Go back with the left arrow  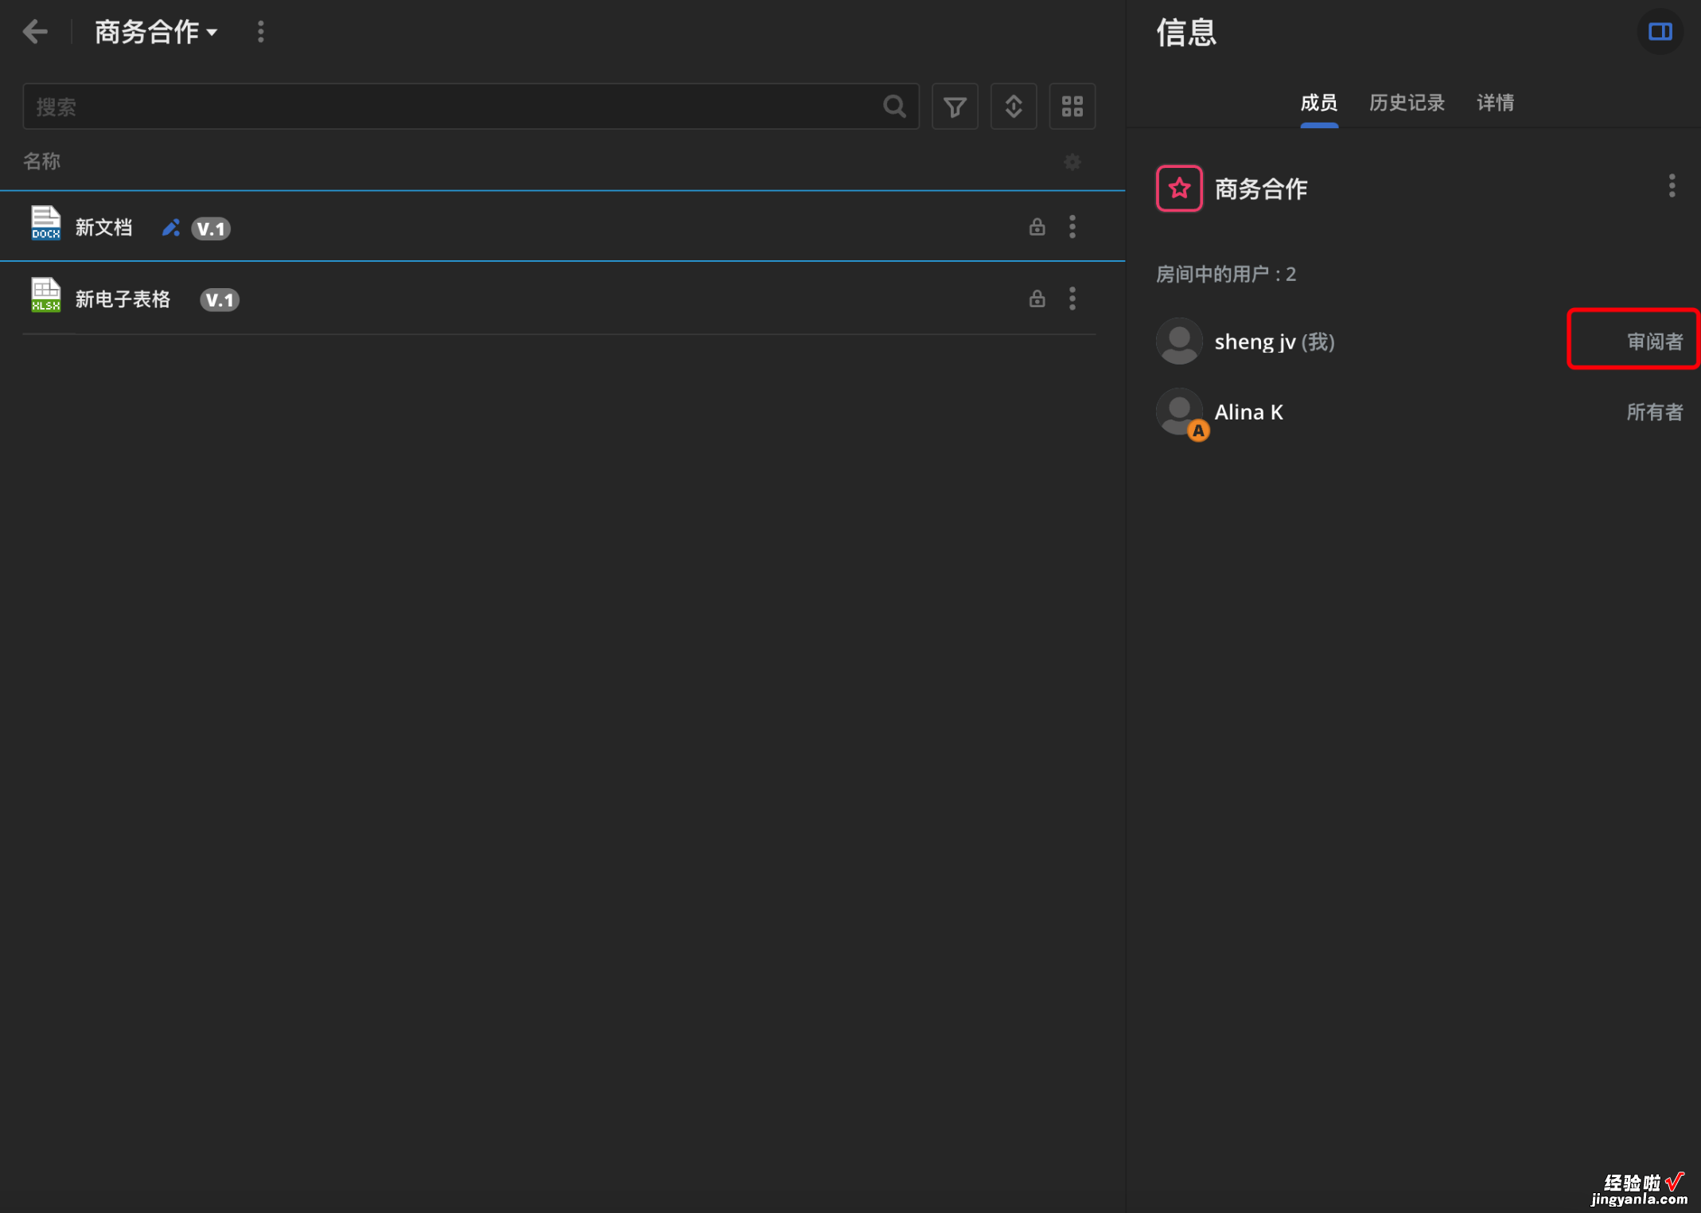point(35,32)
